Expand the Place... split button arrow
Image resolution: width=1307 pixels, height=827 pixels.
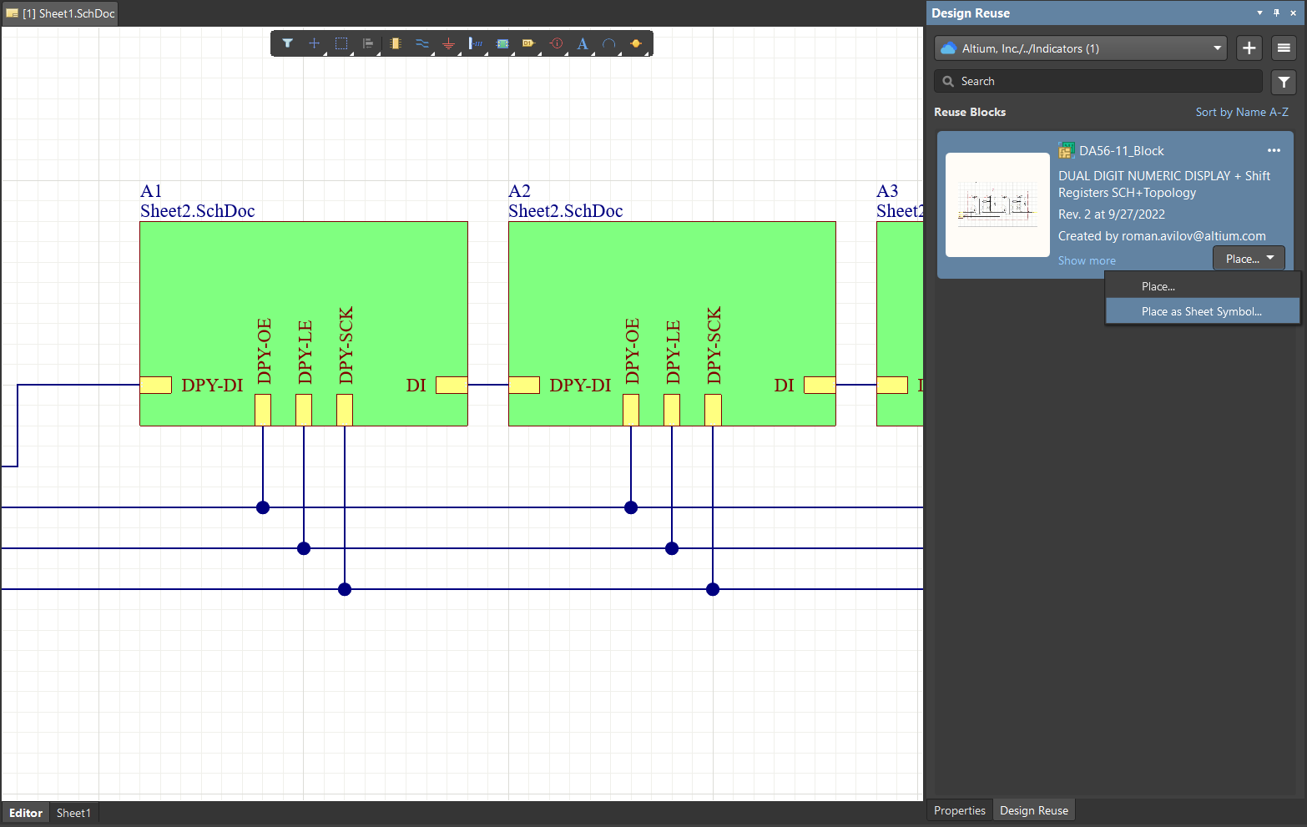1270,259
